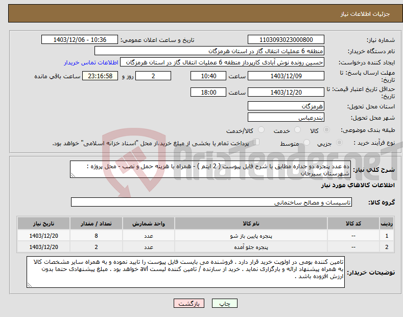Screen dimensions: 403x317
Task: Click the شرح کلی نیاز label
Action: click(374, 170)
